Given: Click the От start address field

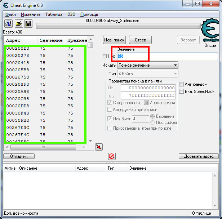Looking at the screenshot, I should click(x=148, y=88).
